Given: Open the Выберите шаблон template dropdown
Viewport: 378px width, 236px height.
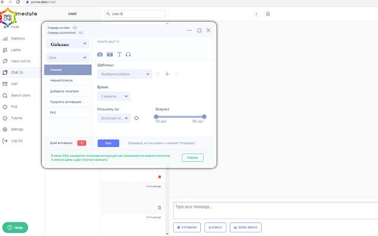Looking at the screenshot, I should [x=125, y=74].
